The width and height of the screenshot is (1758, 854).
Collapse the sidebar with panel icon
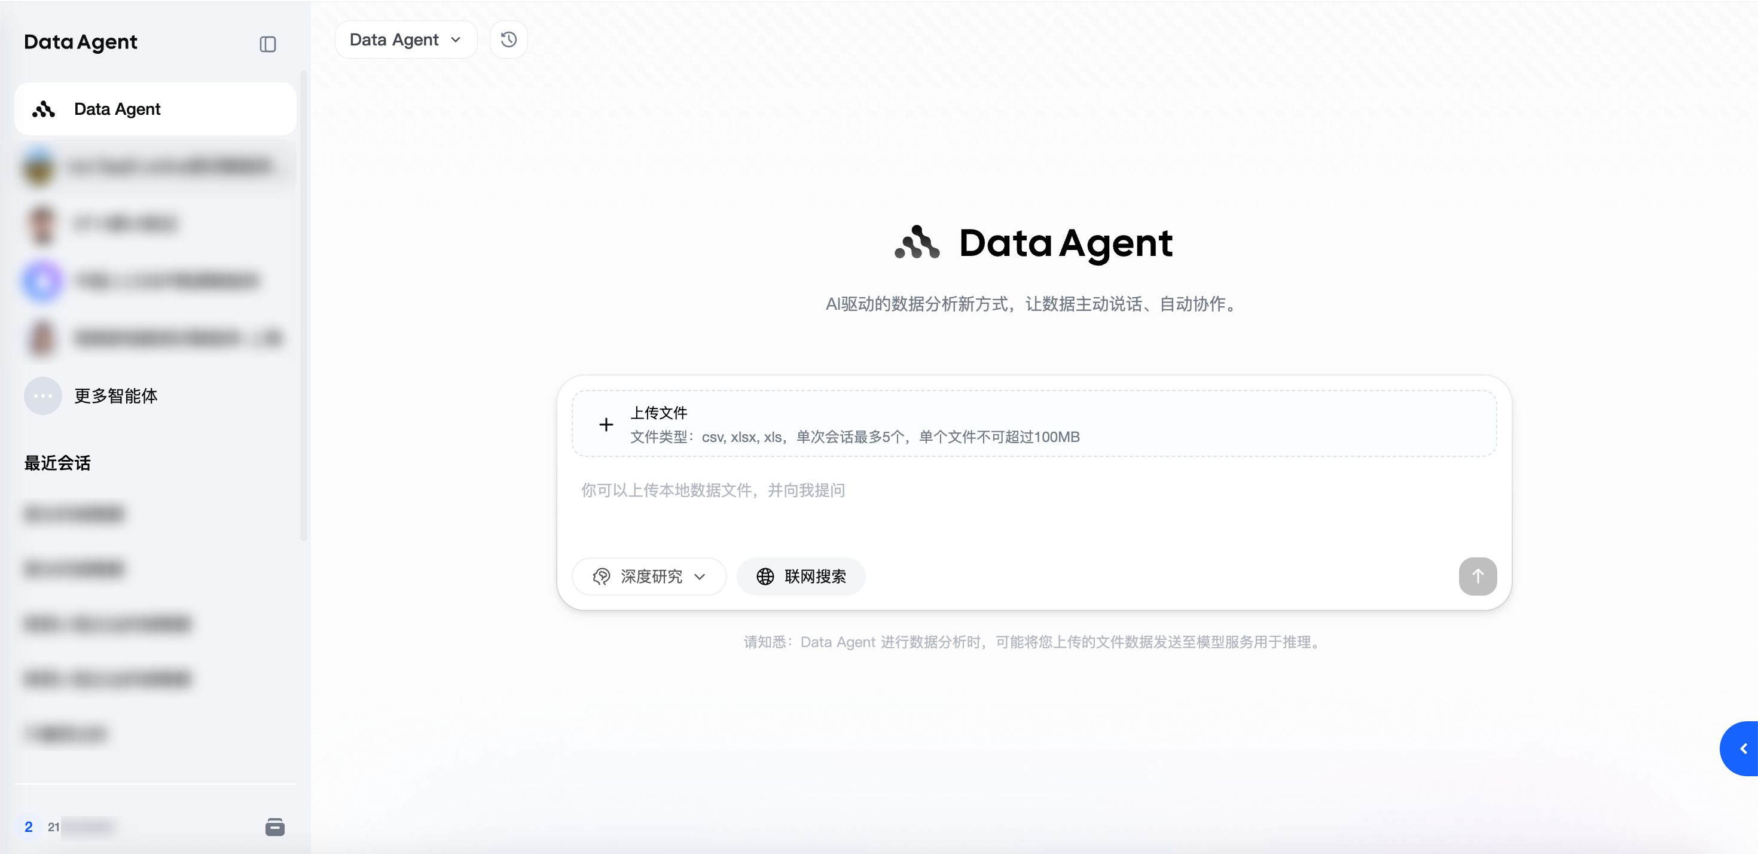(x=267, y=44)
